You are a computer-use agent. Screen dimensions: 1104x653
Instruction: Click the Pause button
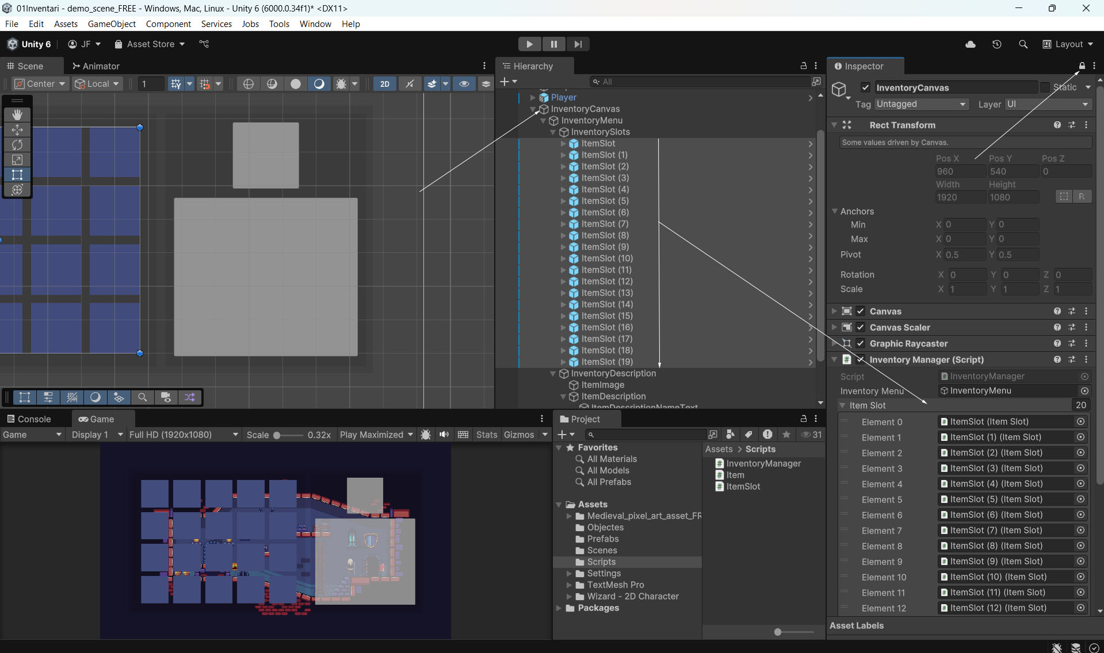553,44
